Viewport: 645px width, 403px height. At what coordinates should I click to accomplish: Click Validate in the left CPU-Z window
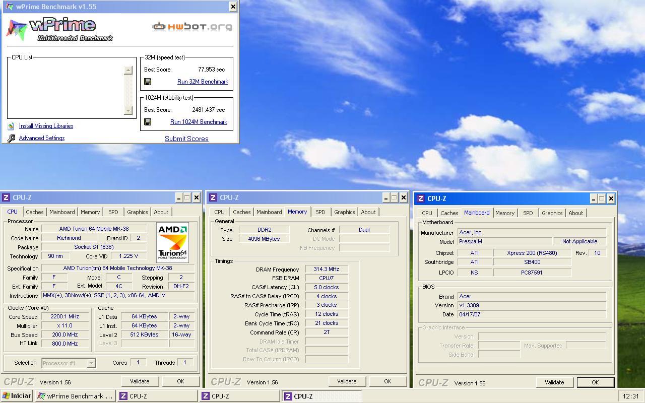(140, 381)
